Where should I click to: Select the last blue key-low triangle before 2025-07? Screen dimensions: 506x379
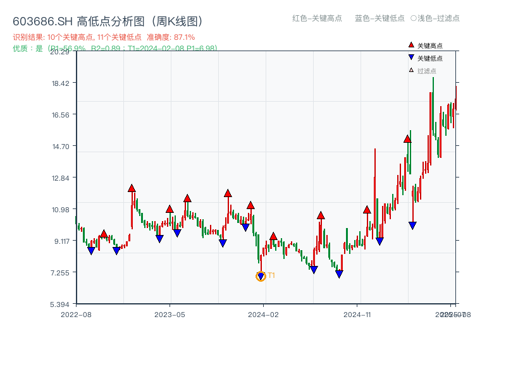point(412,226)
